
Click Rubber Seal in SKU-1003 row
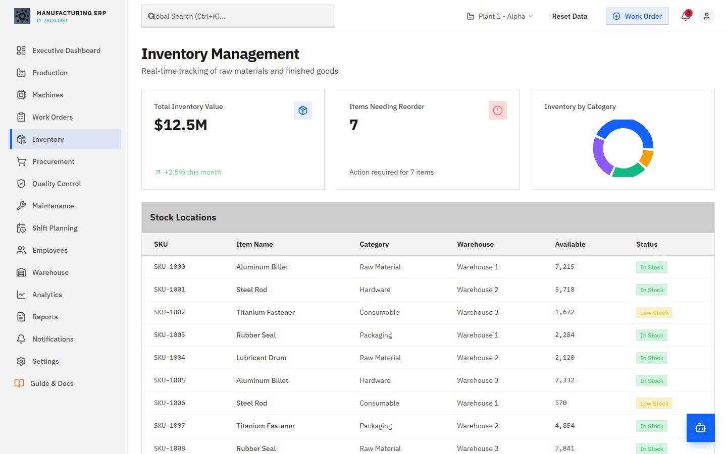tap(256, 335)
